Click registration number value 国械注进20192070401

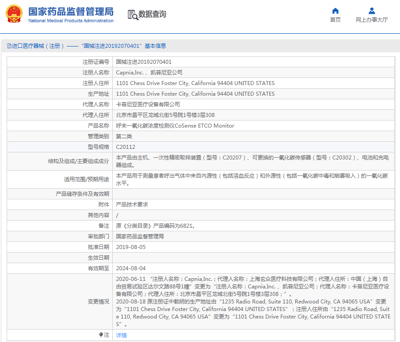point(143,62)
